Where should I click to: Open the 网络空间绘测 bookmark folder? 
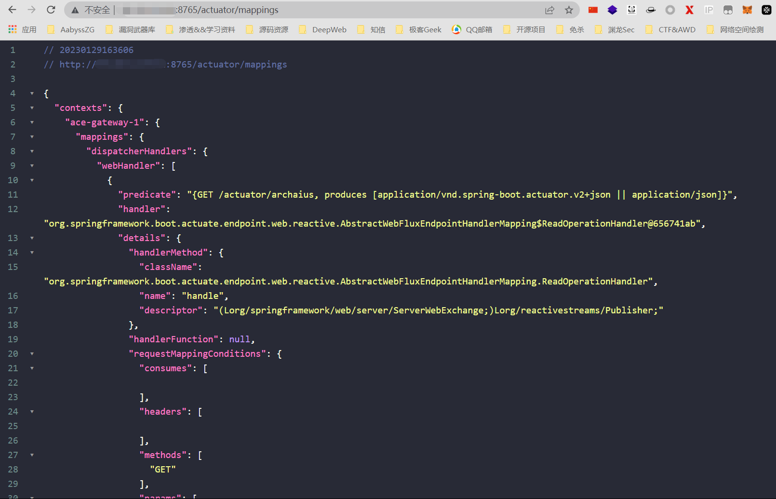735,29
